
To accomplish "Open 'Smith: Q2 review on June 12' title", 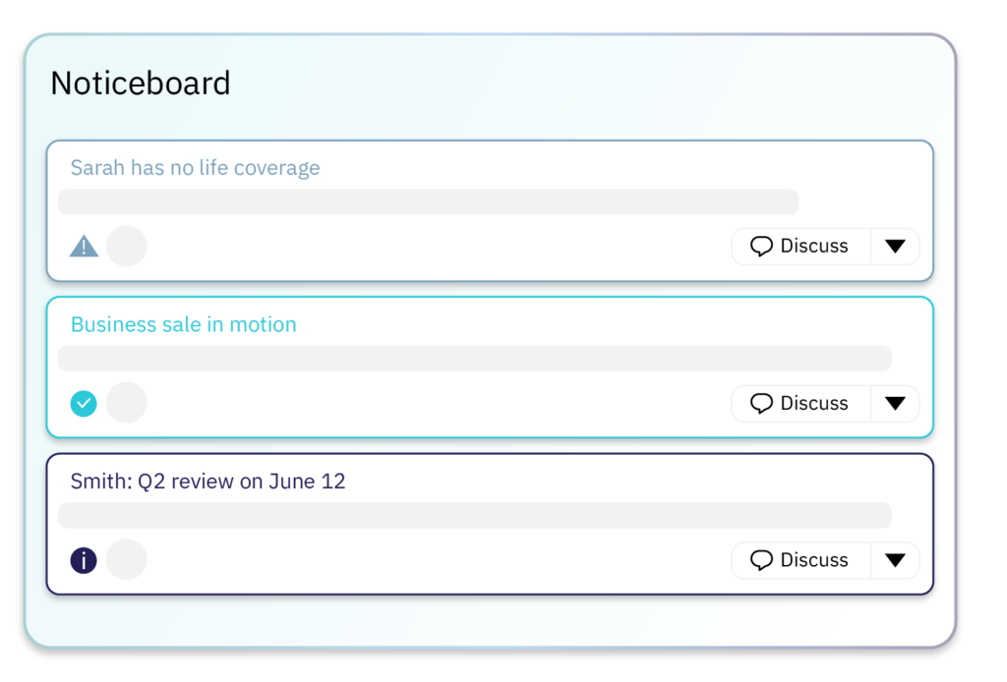I will 208,482.
